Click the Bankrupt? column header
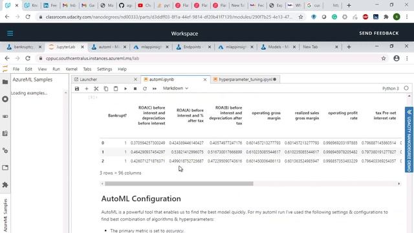The height and width of the screenshot is (233, 414). tap(117, 115)
